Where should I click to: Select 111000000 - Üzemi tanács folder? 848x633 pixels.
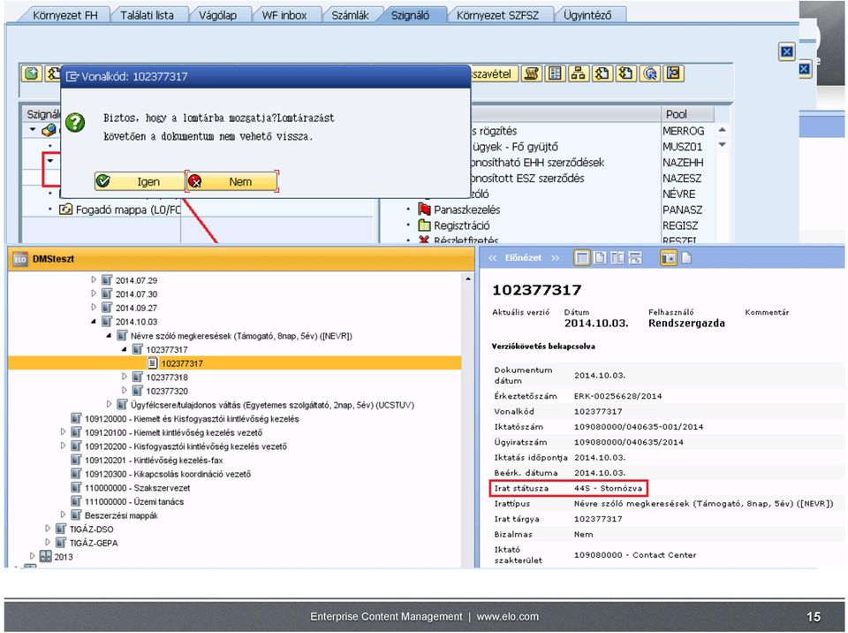pos(134,501)
